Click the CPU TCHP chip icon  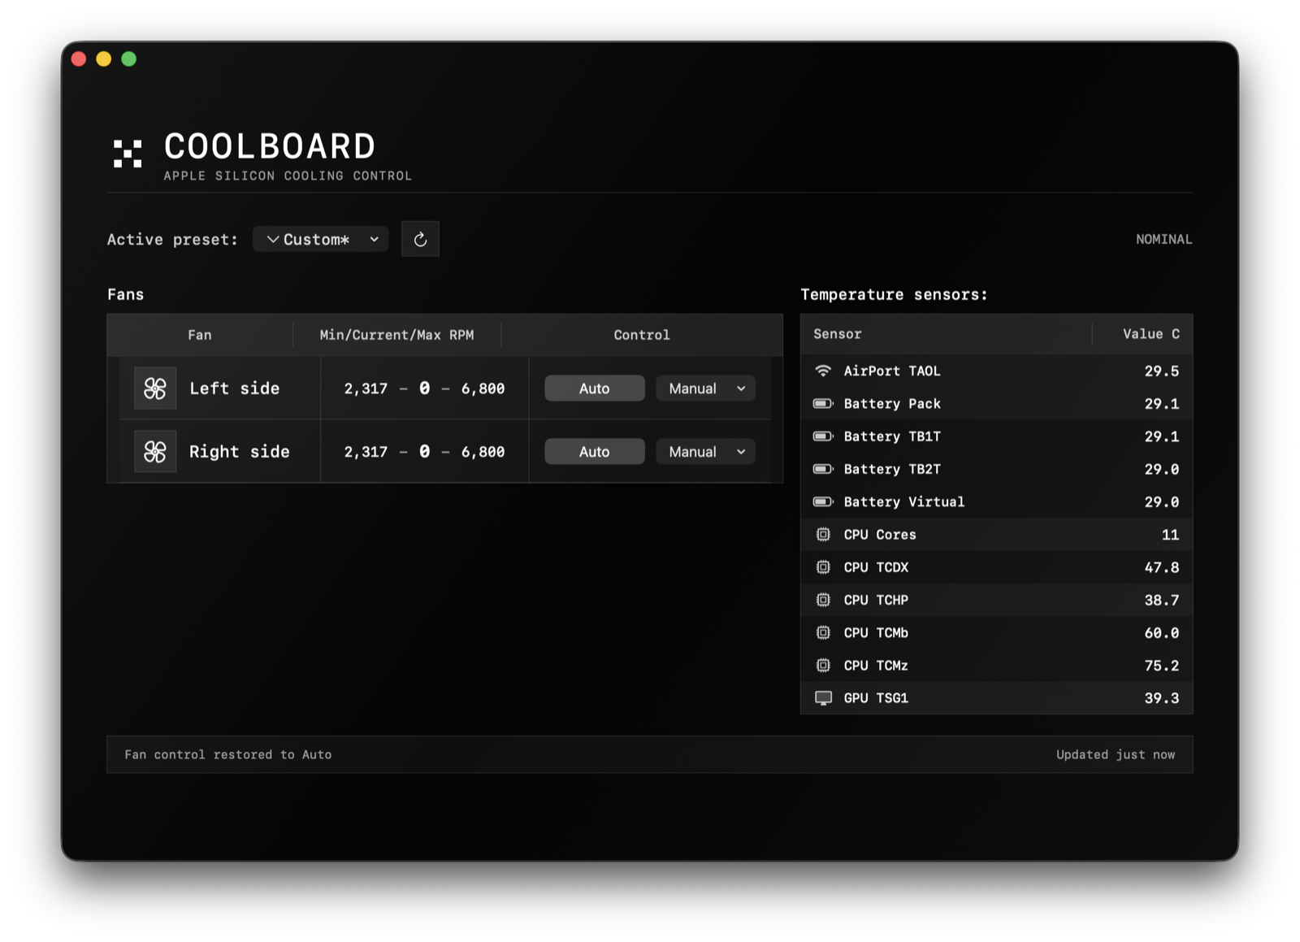point(823,600)
